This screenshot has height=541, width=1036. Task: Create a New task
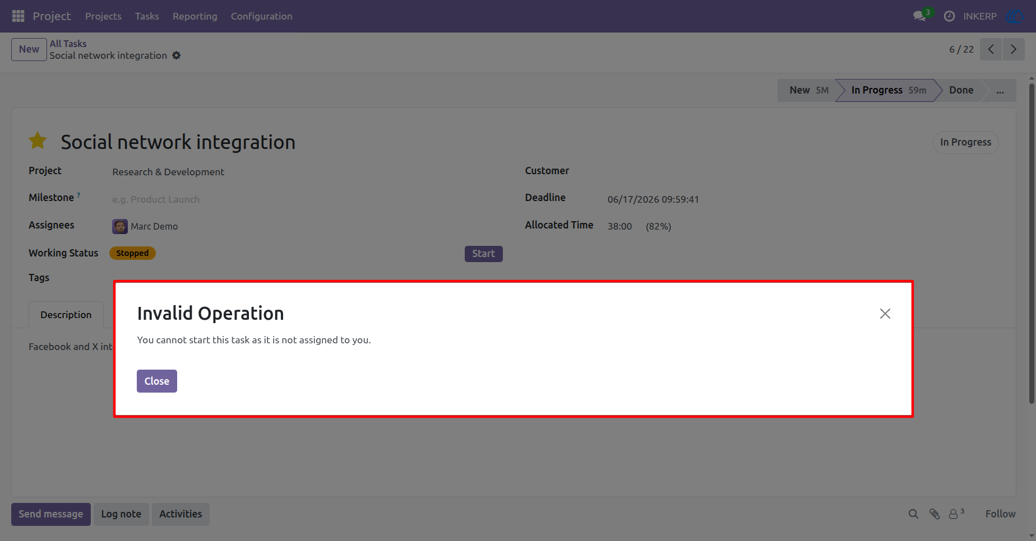click(29, 49)
